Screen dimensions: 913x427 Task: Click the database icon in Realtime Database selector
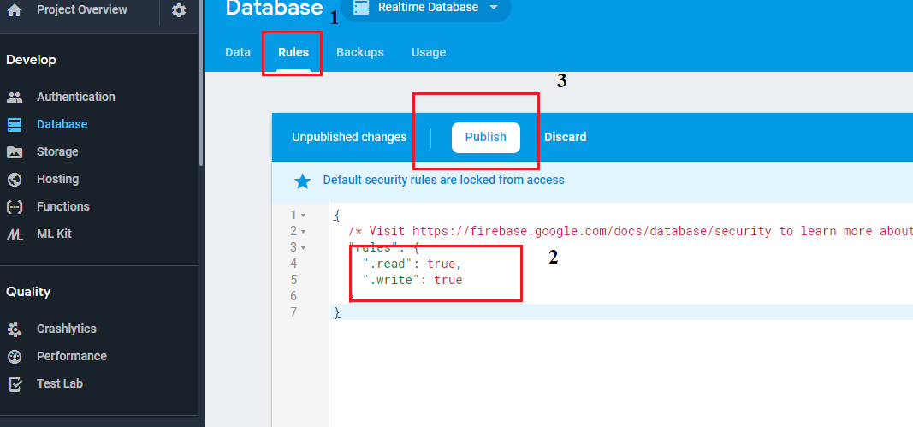click(x=361, y=8)
